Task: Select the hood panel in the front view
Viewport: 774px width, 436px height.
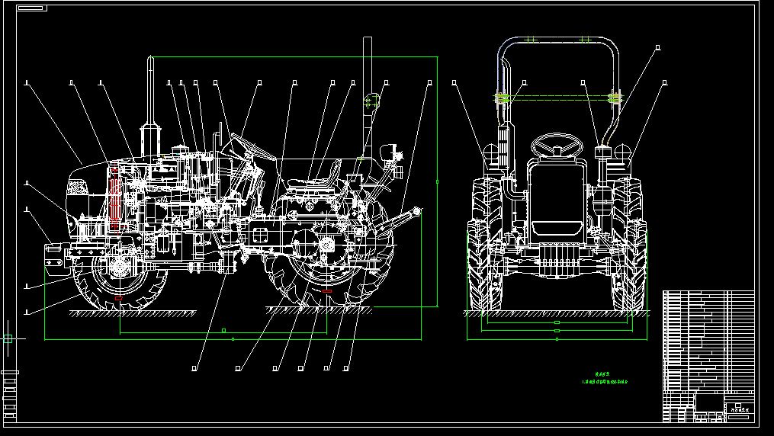Action: (557, 201)
